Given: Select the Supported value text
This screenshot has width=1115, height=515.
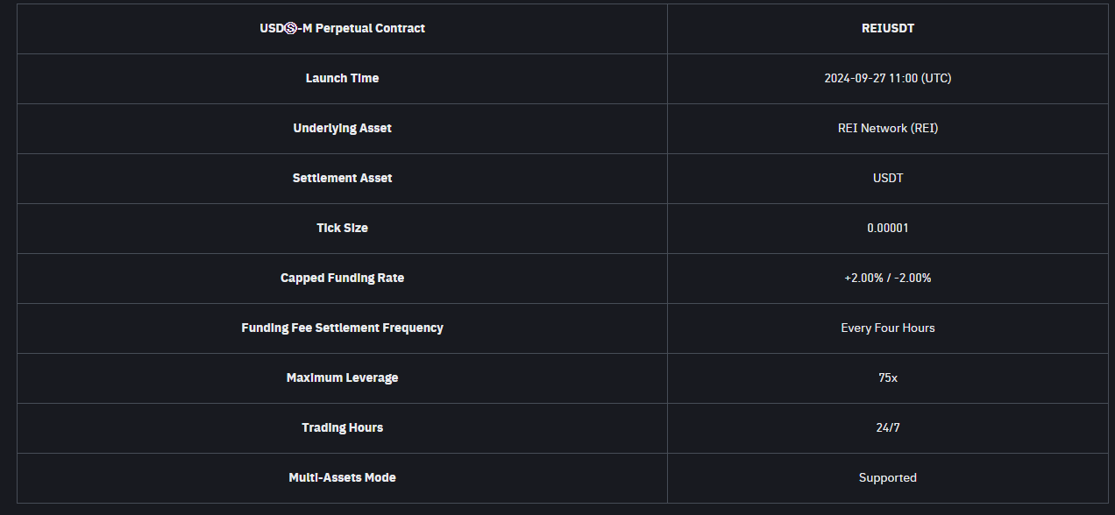Looking at the screenshot, I should [x=887, y=477].
